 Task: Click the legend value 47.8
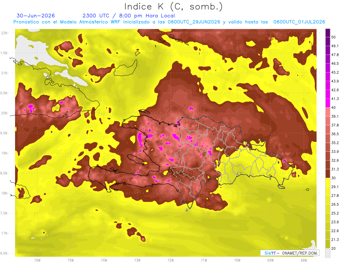click(x=335, y=55)
